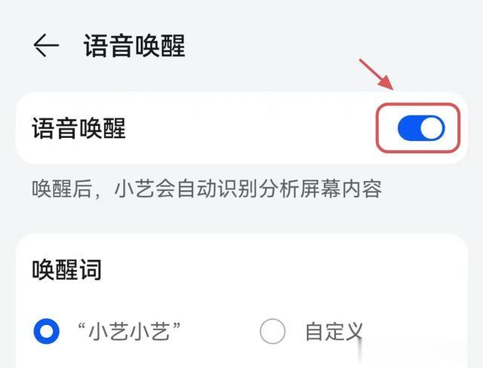Go back using the left arrow icon
The width and height of the screenshot is (483, 368).
tap(46, 45)
